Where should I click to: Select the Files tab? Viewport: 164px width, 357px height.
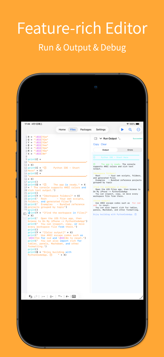[x=73, y=130]
